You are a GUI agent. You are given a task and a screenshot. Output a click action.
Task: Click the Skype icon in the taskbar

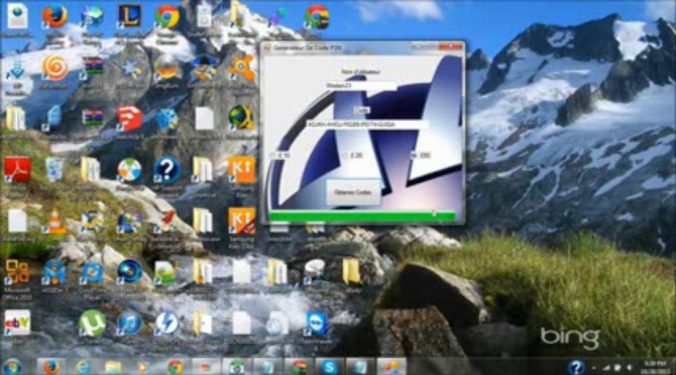pos(329,367)
